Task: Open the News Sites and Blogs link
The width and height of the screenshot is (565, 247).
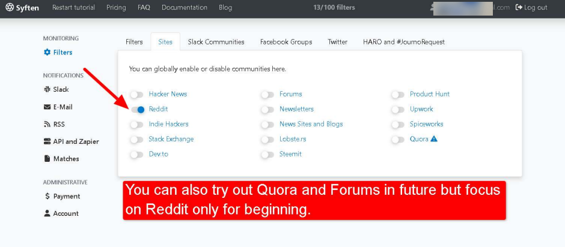Action: point(311,124)
